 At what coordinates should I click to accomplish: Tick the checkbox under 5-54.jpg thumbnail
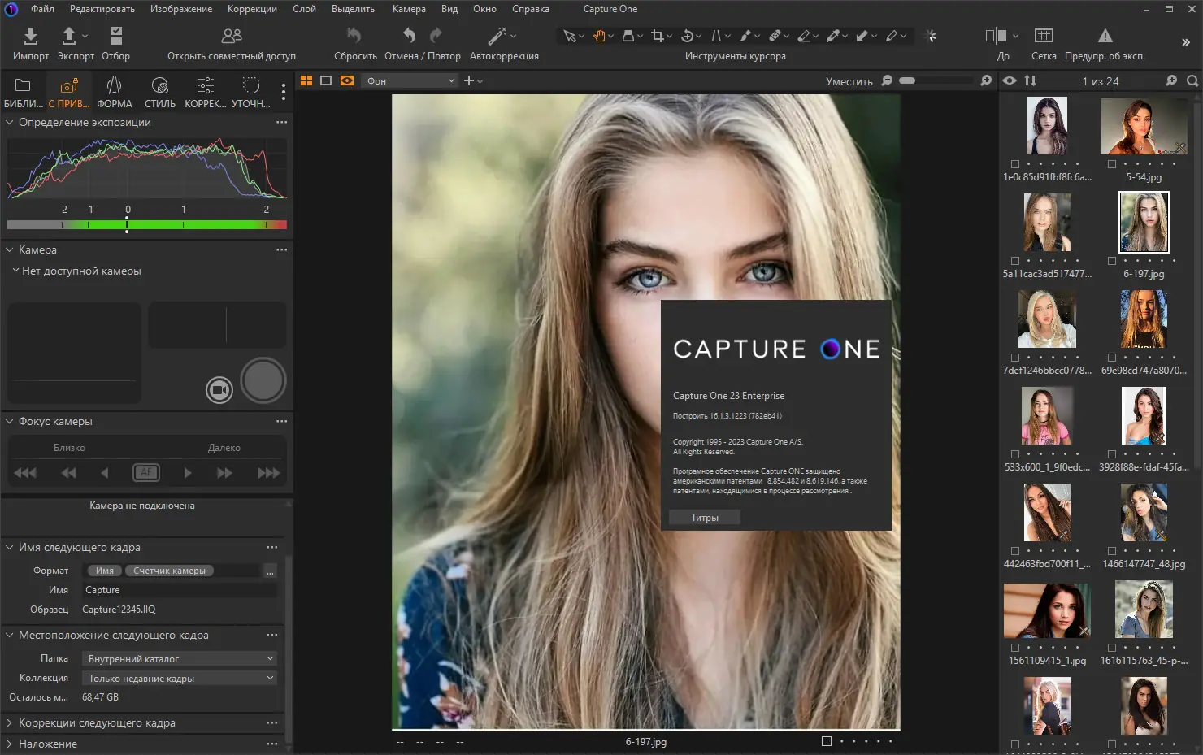click(1112, 164)
